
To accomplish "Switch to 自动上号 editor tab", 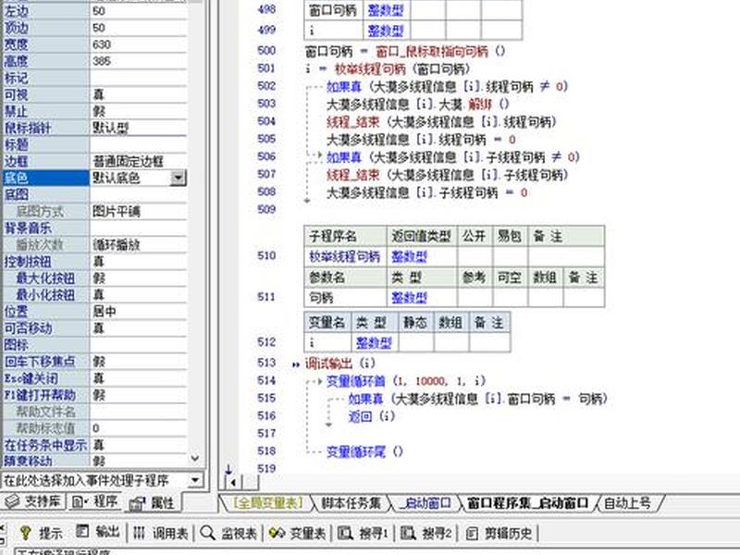I will [628, 502].
